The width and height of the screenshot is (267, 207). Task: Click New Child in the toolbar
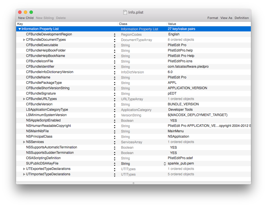[26, 18]
